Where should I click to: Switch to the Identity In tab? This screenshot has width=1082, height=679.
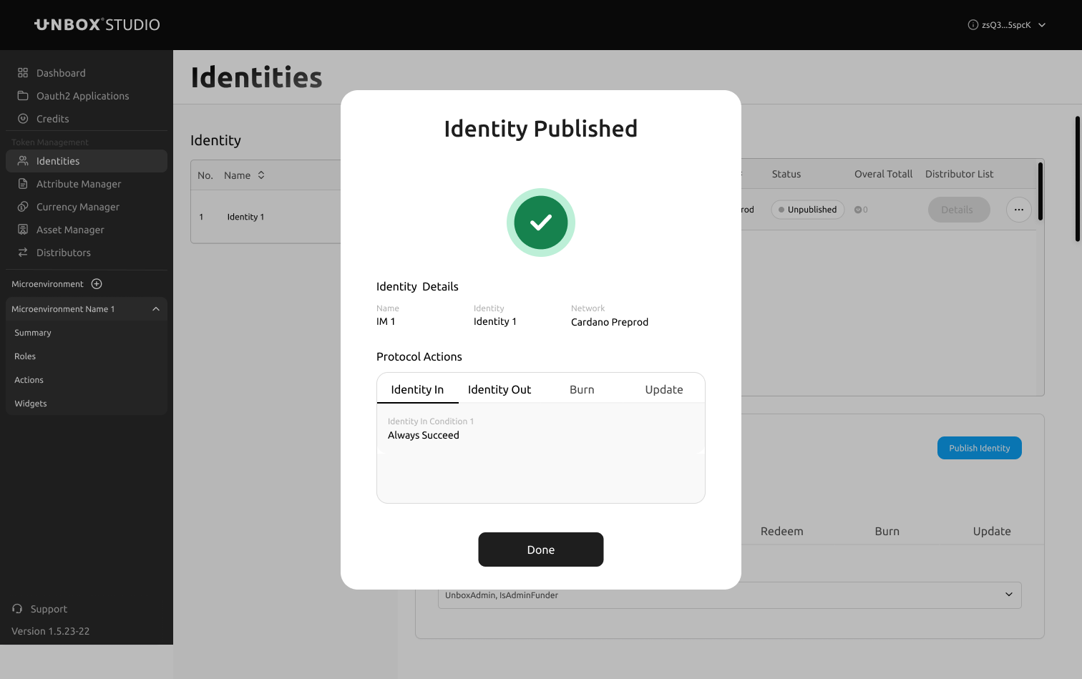point(417,389)
